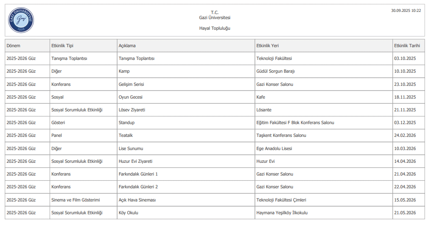Click the Ege Anadolu Lisesi location

click(x=274, y=148)
